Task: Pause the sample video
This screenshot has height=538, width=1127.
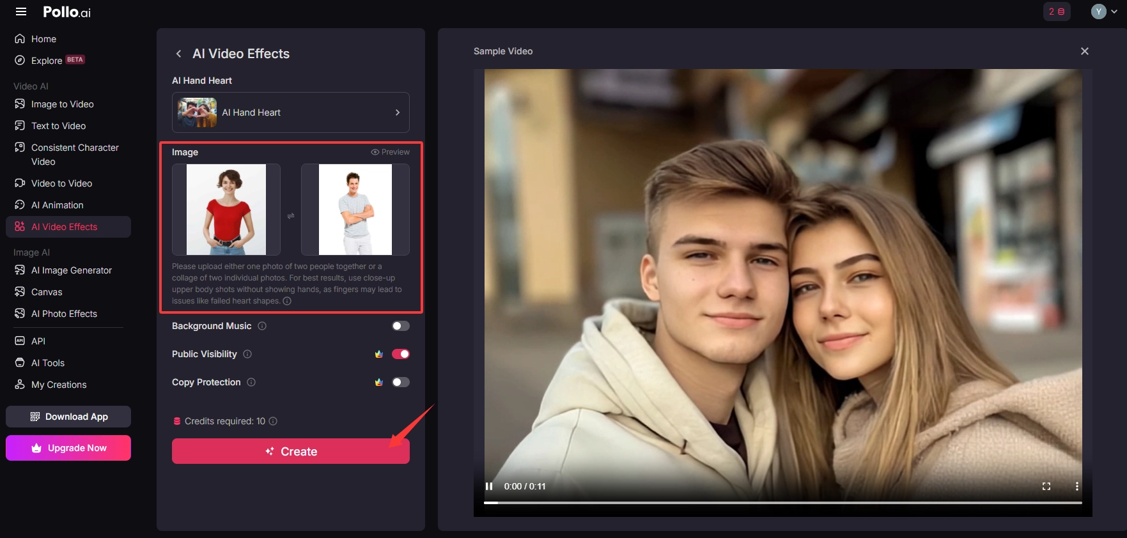Action: 489,486
